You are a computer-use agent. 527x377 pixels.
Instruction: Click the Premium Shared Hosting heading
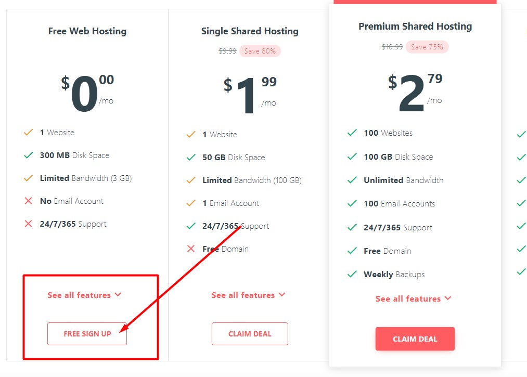coord(415,26)
